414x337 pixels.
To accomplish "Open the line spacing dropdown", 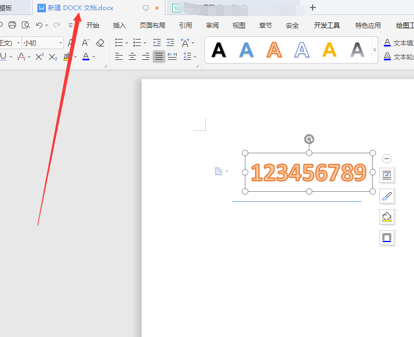I will (x=189, y=57).
